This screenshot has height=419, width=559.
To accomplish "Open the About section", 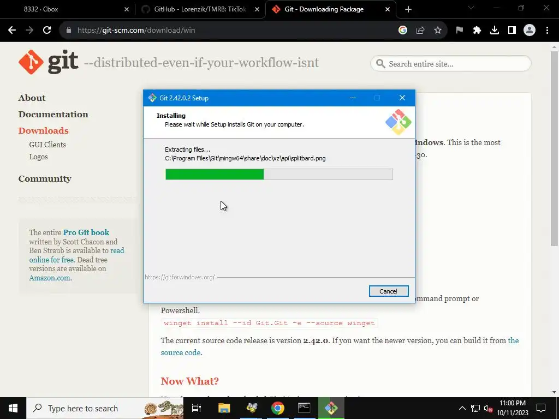I will coord(32,98).
